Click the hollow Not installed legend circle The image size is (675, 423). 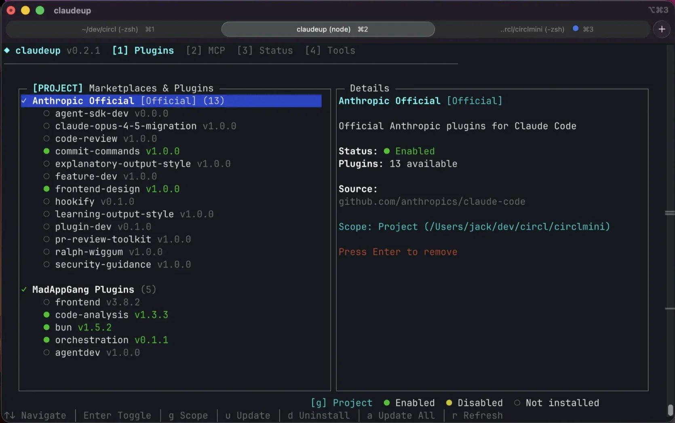(x=517, y=402)
